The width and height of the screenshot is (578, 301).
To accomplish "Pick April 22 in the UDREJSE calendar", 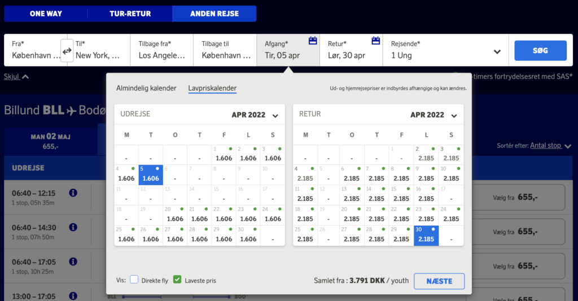I will click(224, 215).
